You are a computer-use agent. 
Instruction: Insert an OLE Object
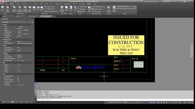tap(82, 9)
